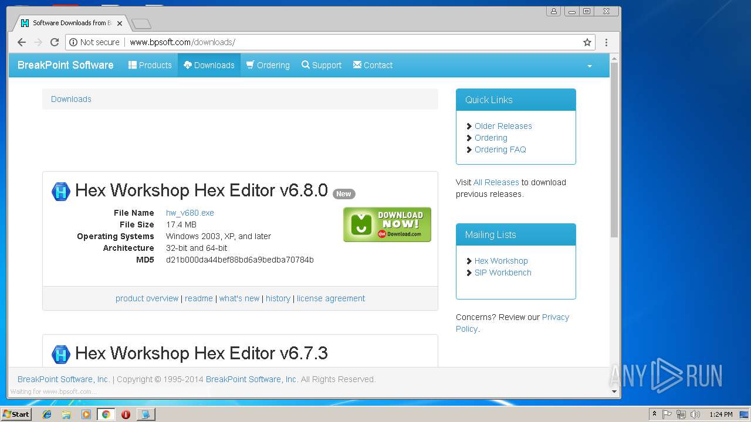This screenshot has height=422, width=751.
Task: Open the Windows Start menu
Action: [x=16, y=414]
